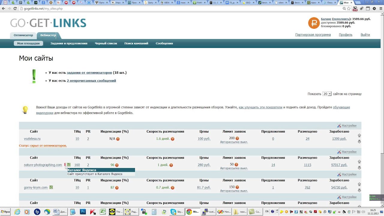Click 14 offers link for nature-photographing.com
Image resolution: width=384 pixels, height=216 pixels.
[x=273, y=165]
